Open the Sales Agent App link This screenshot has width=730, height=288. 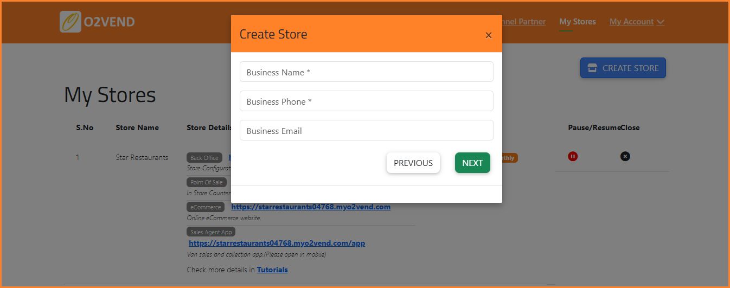click(x=277, y=244)
